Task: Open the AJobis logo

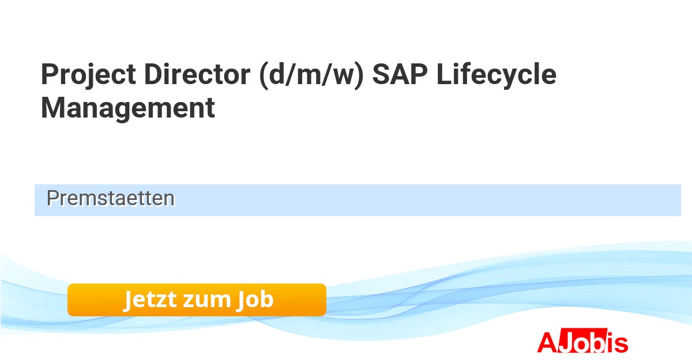Action: click(582, 342)
